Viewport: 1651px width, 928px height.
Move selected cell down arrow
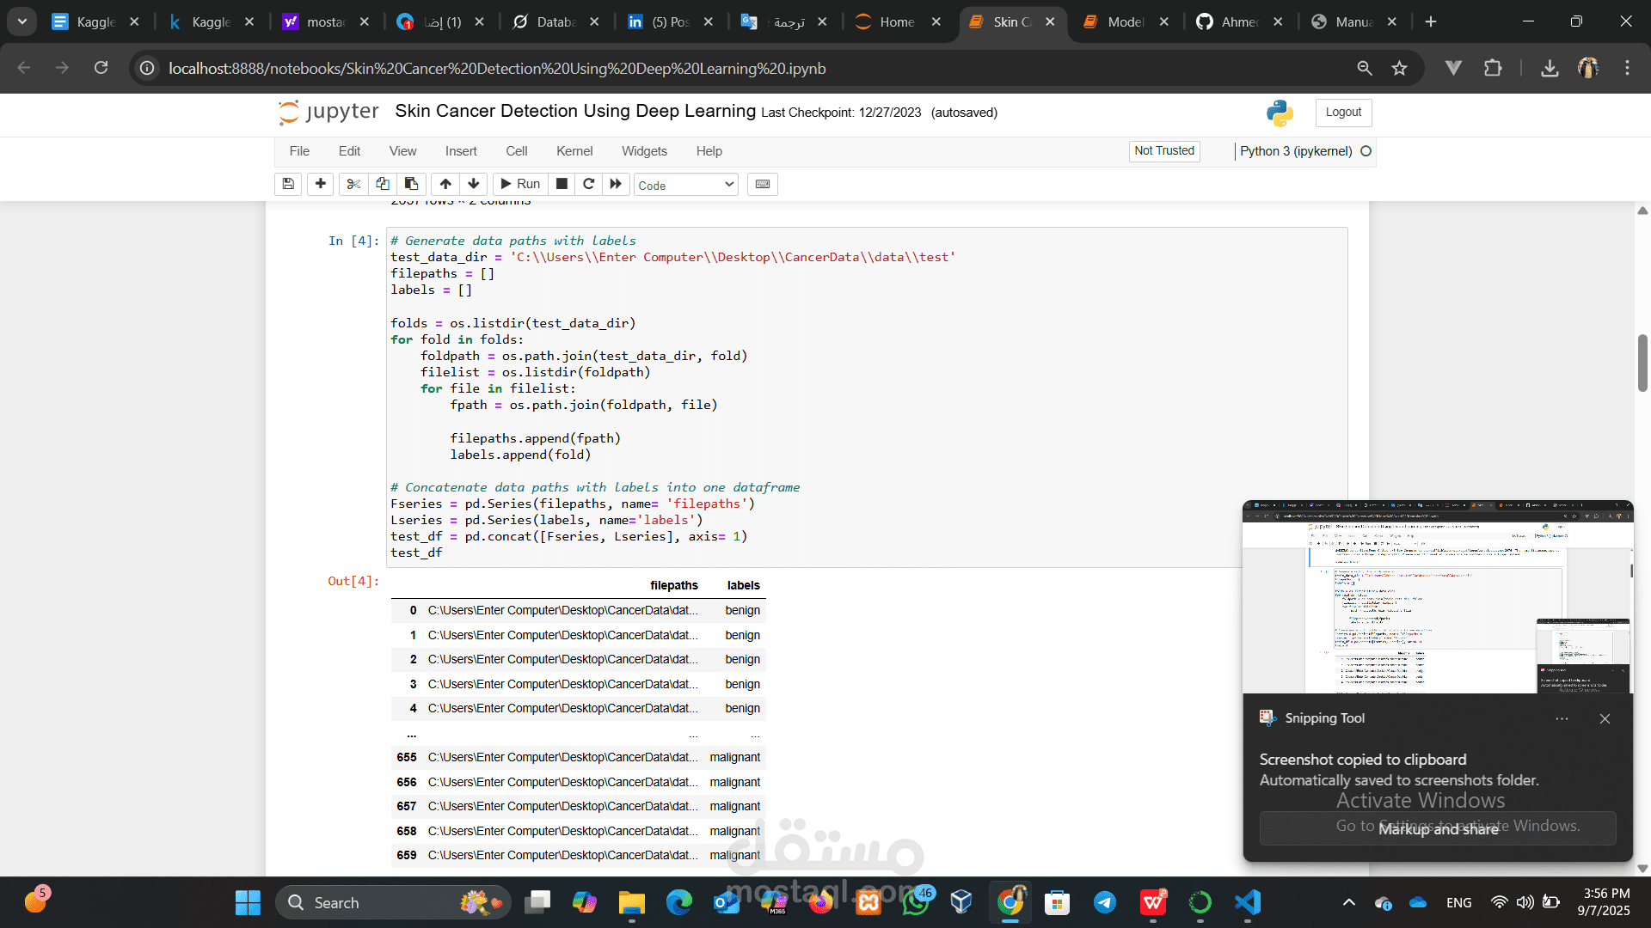[474, 184]
